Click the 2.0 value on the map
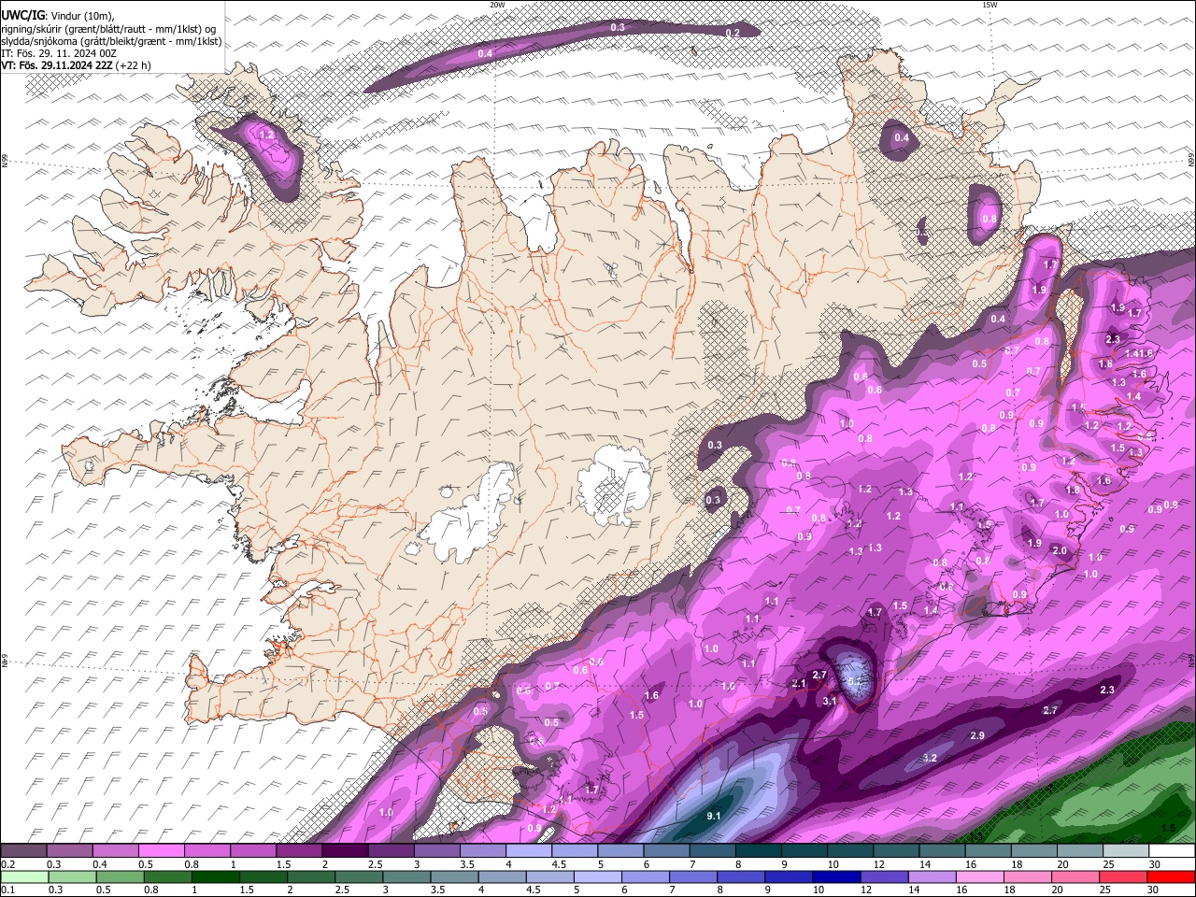 [x=1060, y=551]
